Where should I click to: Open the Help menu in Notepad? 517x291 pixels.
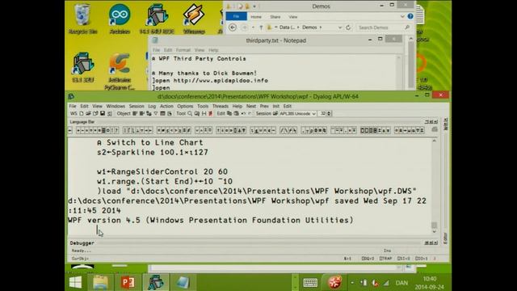213,50
